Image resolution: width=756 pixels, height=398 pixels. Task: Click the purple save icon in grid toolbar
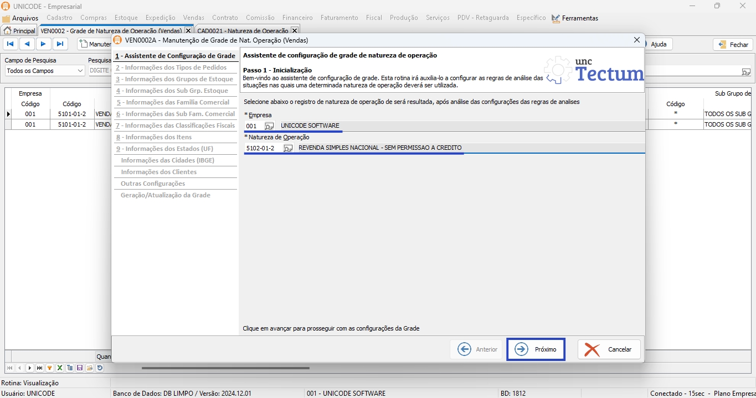pos(80,368)
